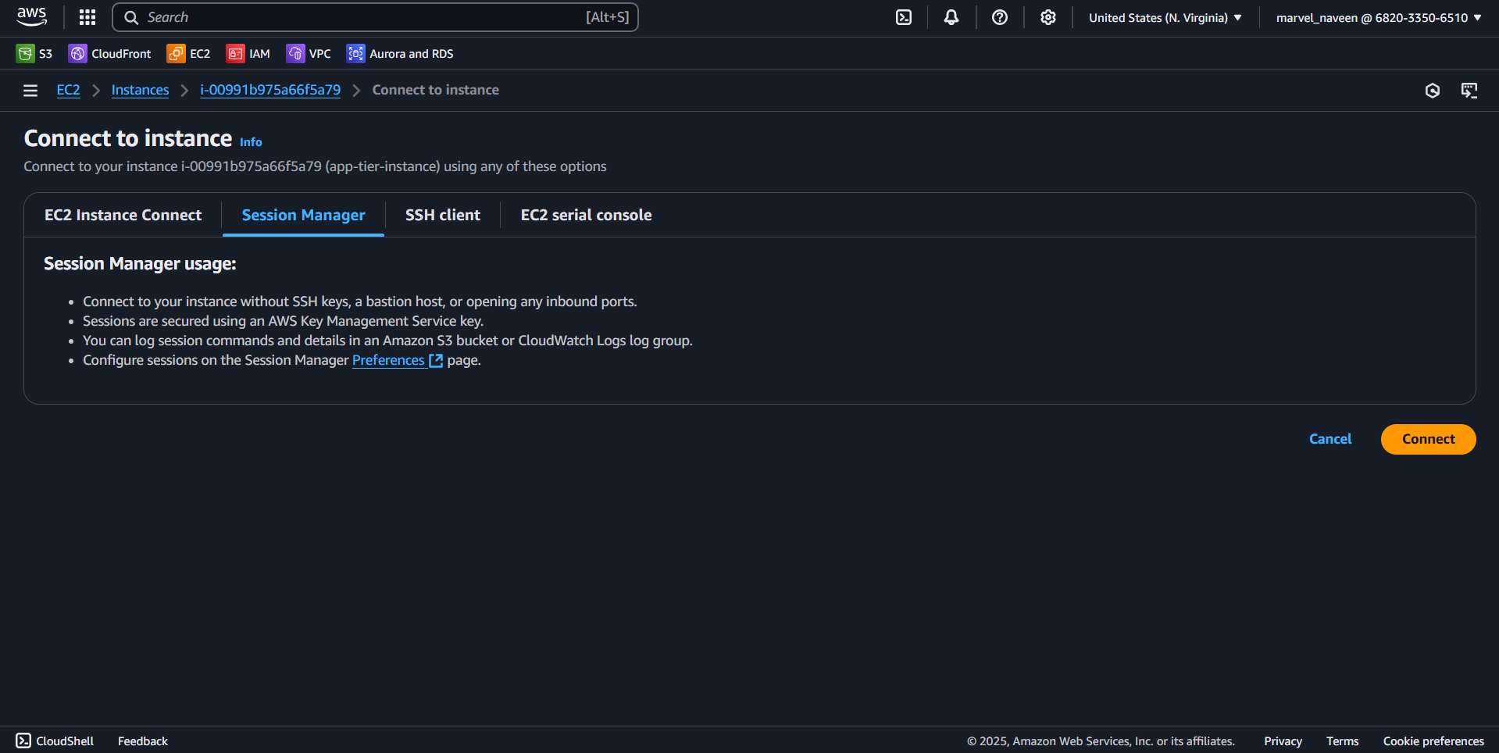Open the help question mark menu
Image resolution: width=1499 pixels, height=753 pixels.
[x=1000, y=17]
